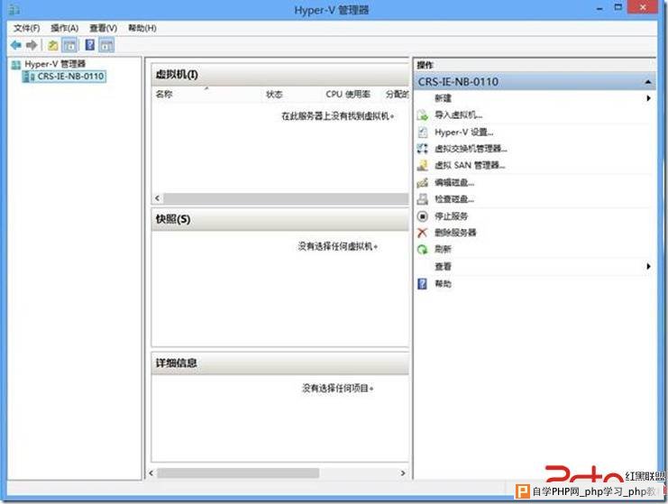Minimize the Hyper-V 管理器 window

[x=599, y=8]
